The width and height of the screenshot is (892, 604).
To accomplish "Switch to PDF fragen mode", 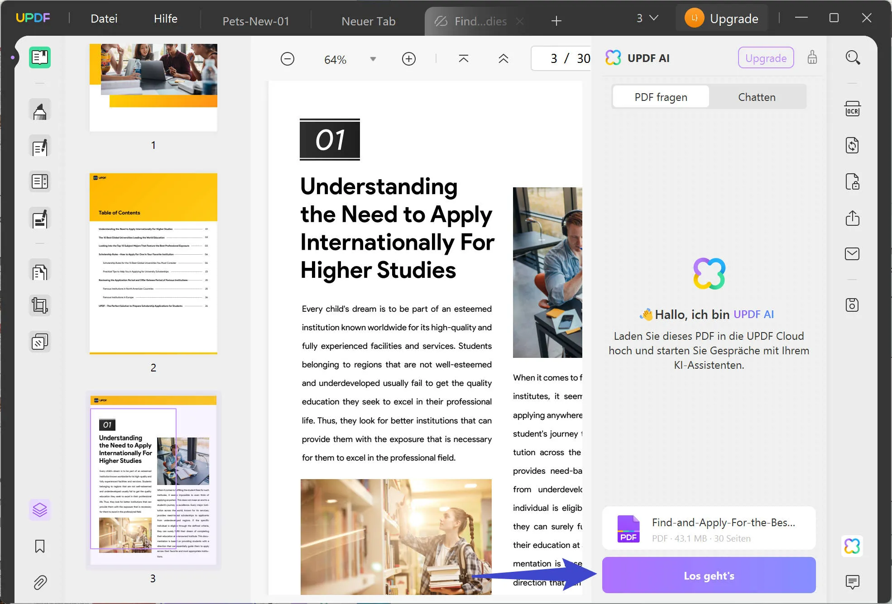I will tap(661, 97).
